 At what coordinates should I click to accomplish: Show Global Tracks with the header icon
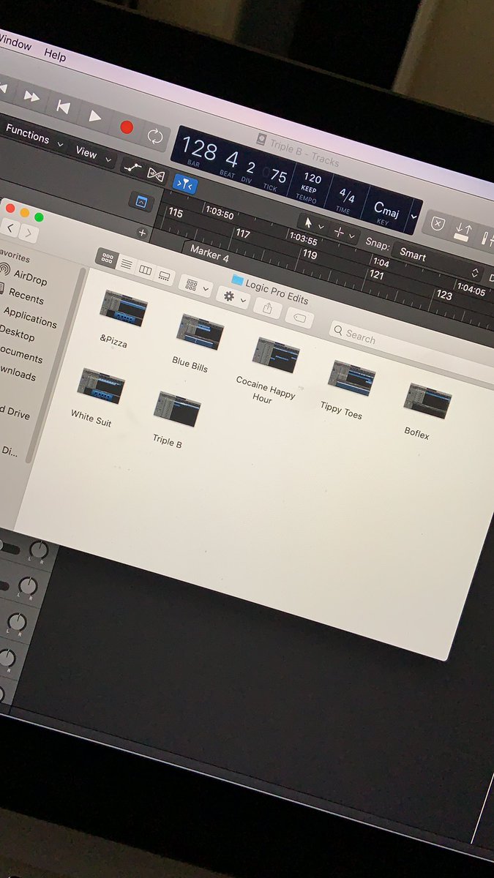pos(141,201)
